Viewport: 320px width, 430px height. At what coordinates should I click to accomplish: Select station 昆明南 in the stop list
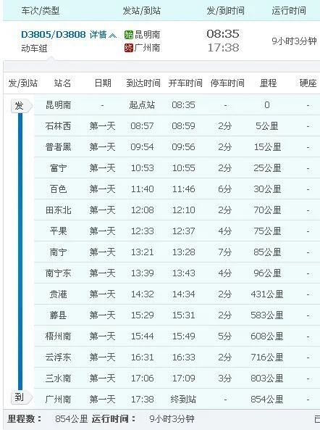pyautogui.click(x=59, y=105)
